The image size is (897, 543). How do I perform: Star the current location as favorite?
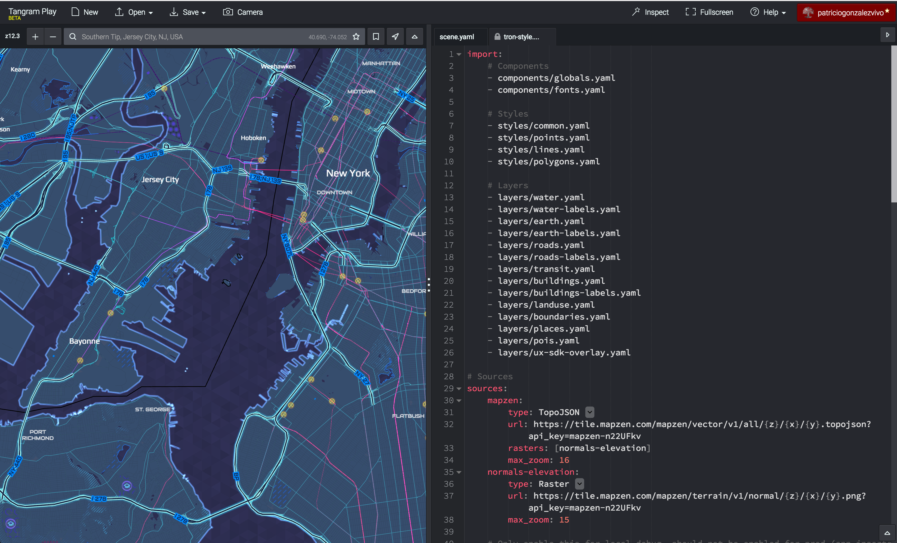point(356,36)
